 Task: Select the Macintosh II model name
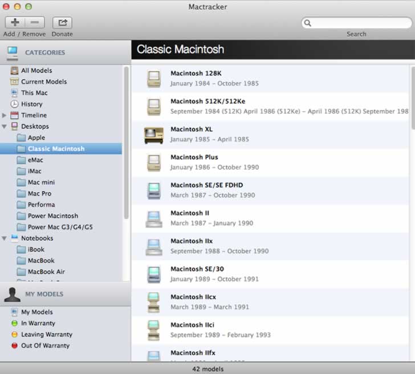[190, 213]
